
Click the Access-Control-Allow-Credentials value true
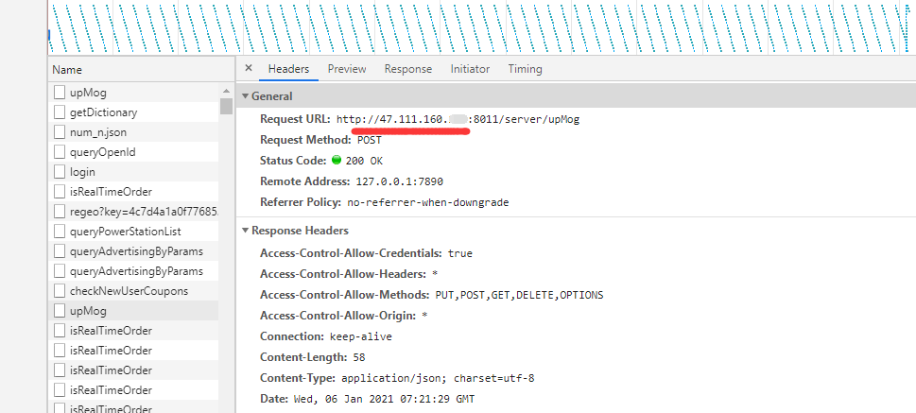pos(460,253)
